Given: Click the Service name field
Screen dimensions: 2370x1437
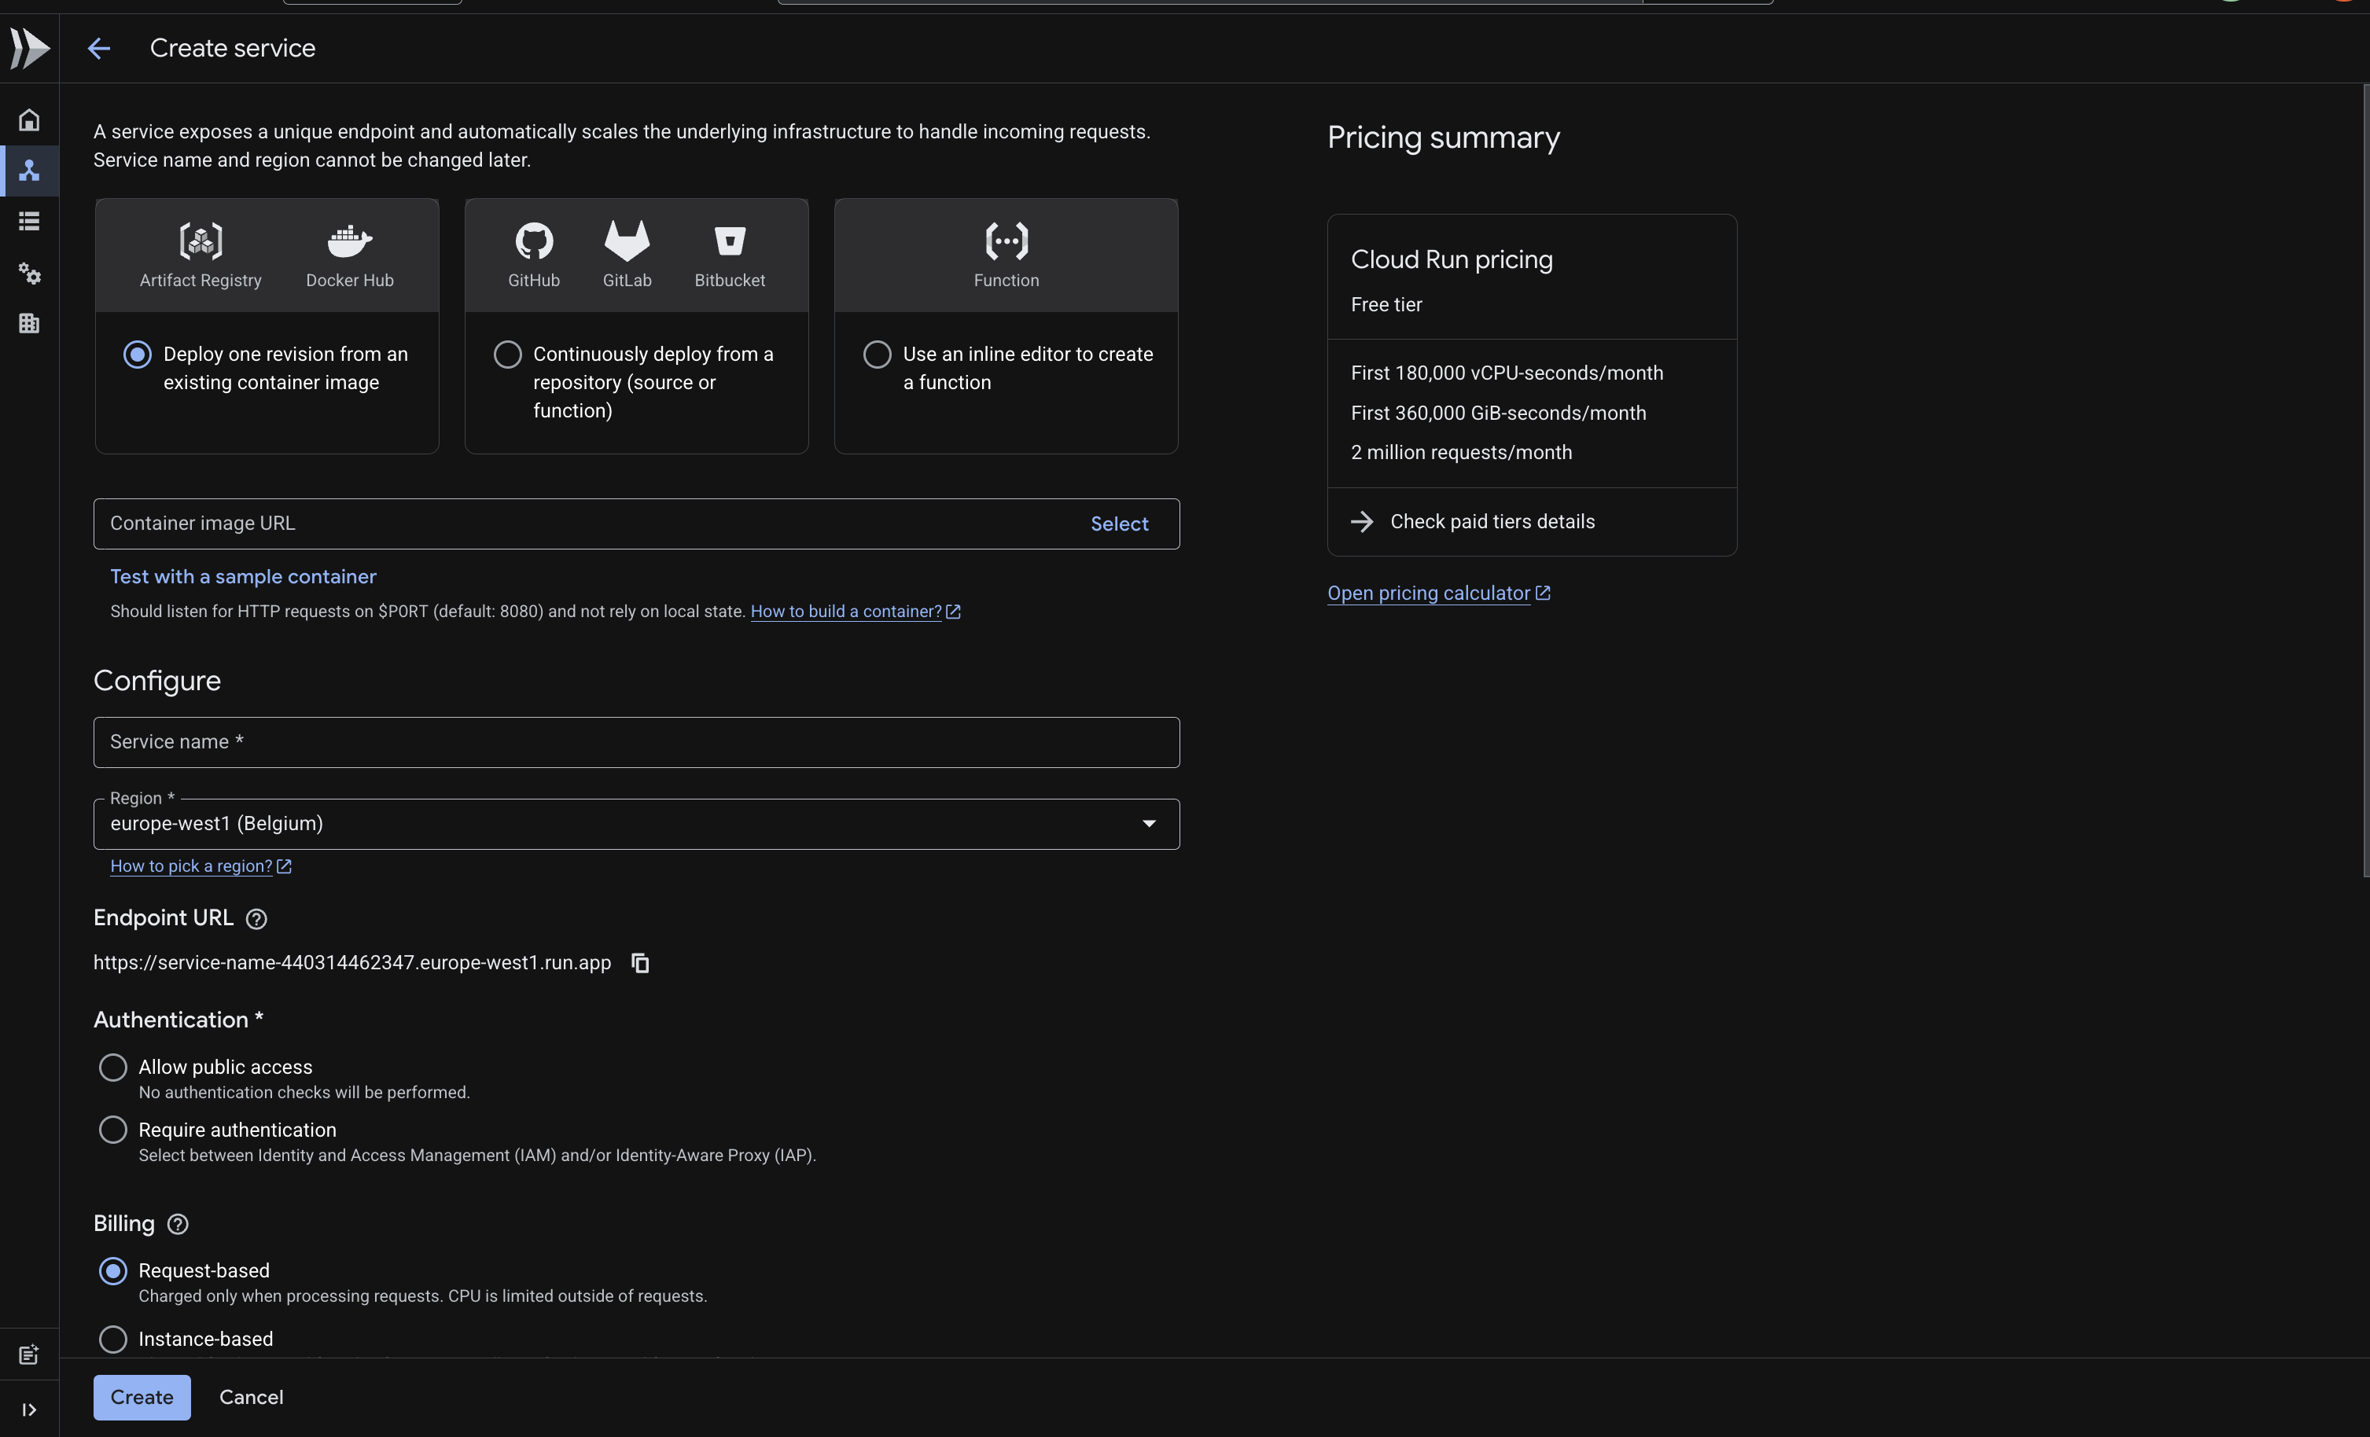Looking at the screenshot, I should click(x=637, y=743).
